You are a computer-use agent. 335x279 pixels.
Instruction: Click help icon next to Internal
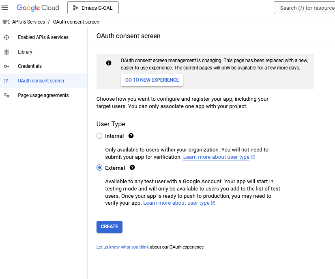tap(131, 136)
